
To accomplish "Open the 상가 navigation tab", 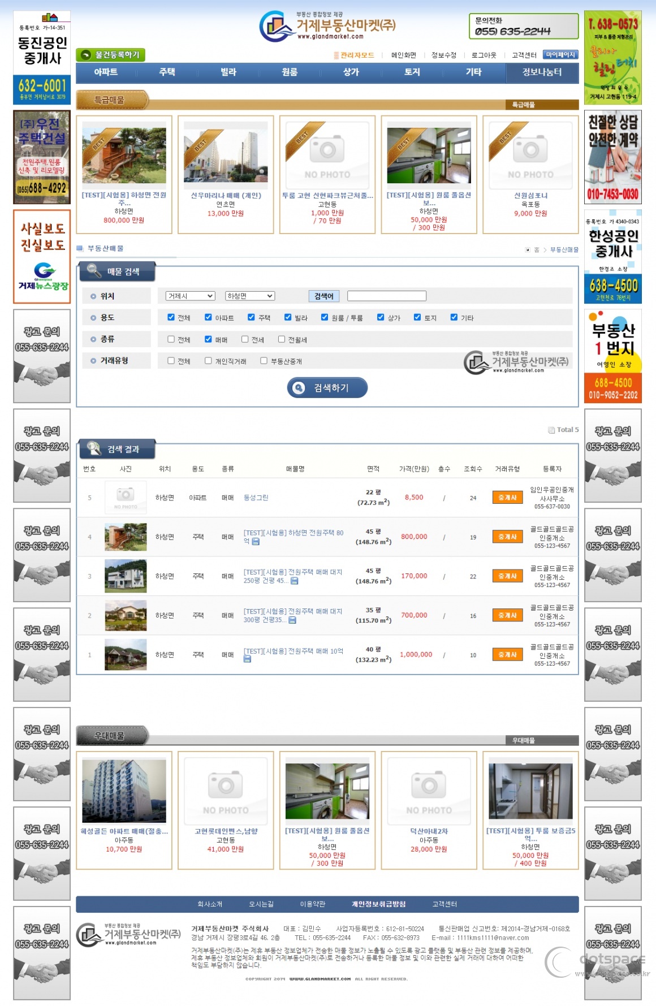I will 351,72.
